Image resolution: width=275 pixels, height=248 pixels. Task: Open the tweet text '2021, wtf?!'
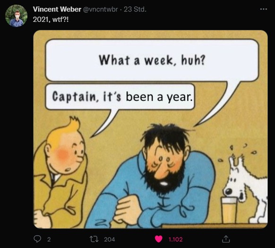[51, 19]
